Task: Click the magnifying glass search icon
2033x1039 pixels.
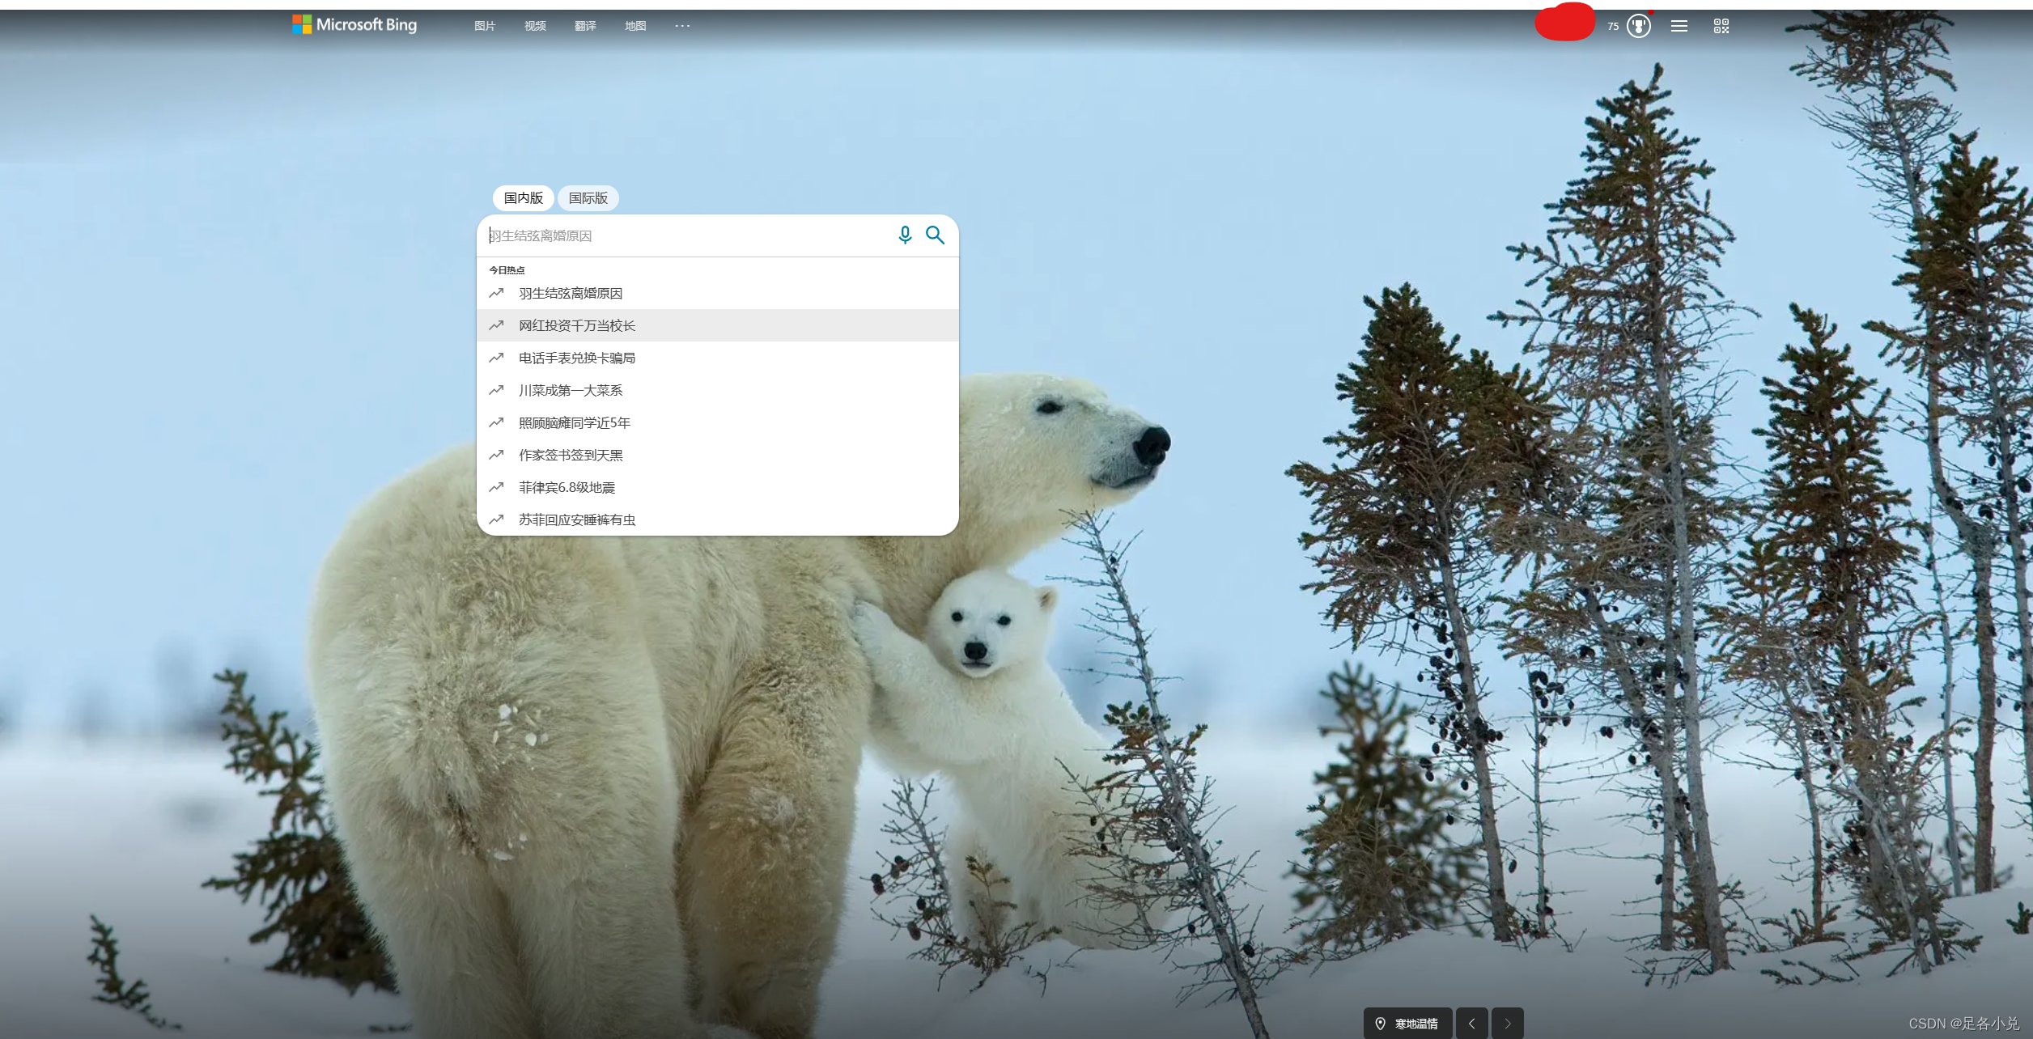Action: point(935,235)
